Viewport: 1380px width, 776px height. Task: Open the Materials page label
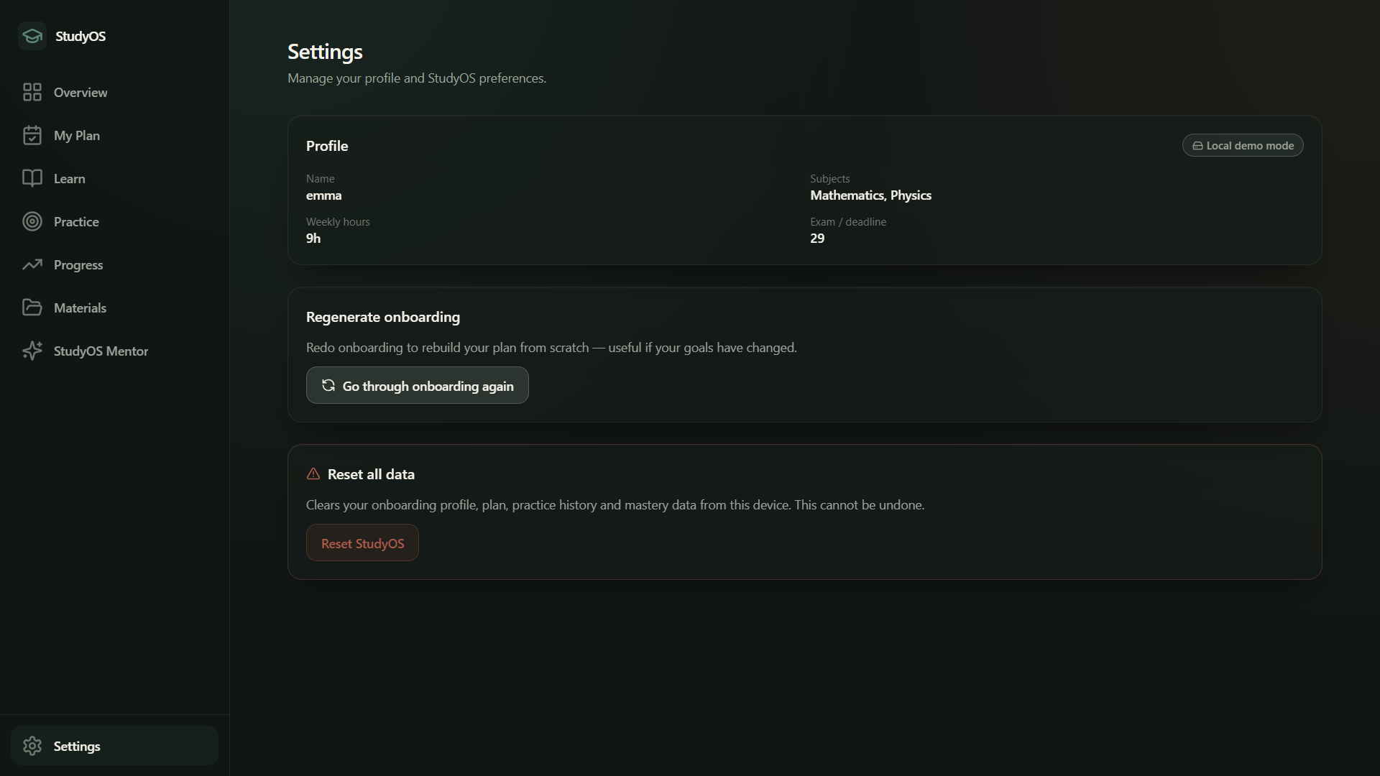[x=80, y=308]
